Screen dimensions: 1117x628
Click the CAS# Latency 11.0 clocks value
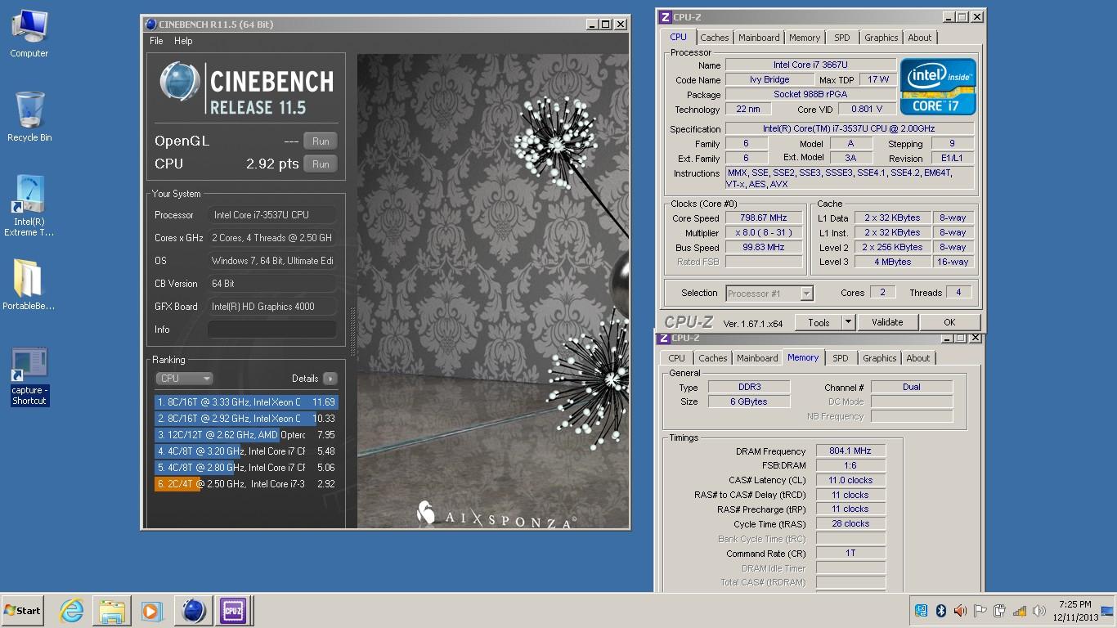(x=850, y=481)
